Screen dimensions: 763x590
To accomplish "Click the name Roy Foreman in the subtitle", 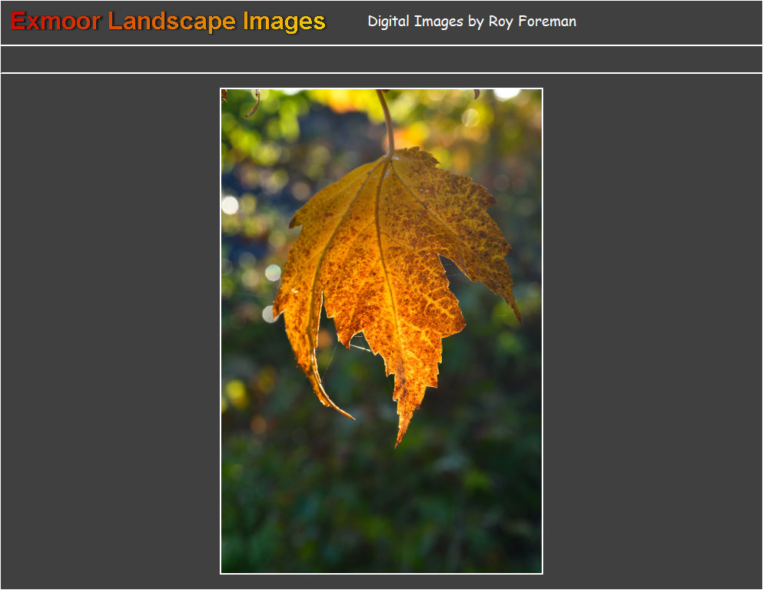I will (532, 22).
